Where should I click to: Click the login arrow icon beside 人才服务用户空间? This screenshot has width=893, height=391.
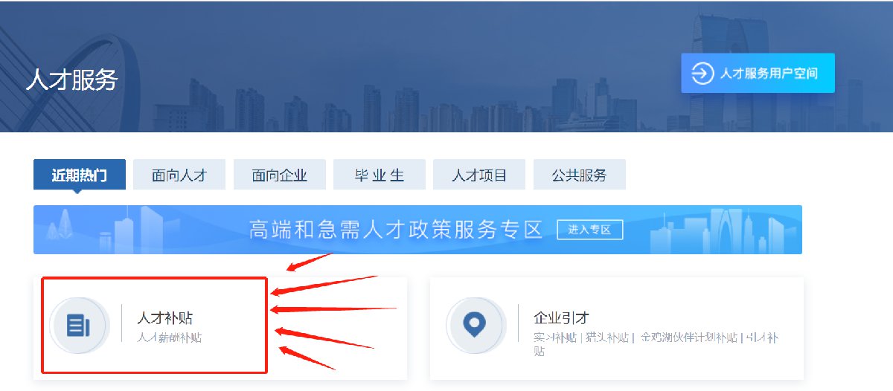point(702,74)
